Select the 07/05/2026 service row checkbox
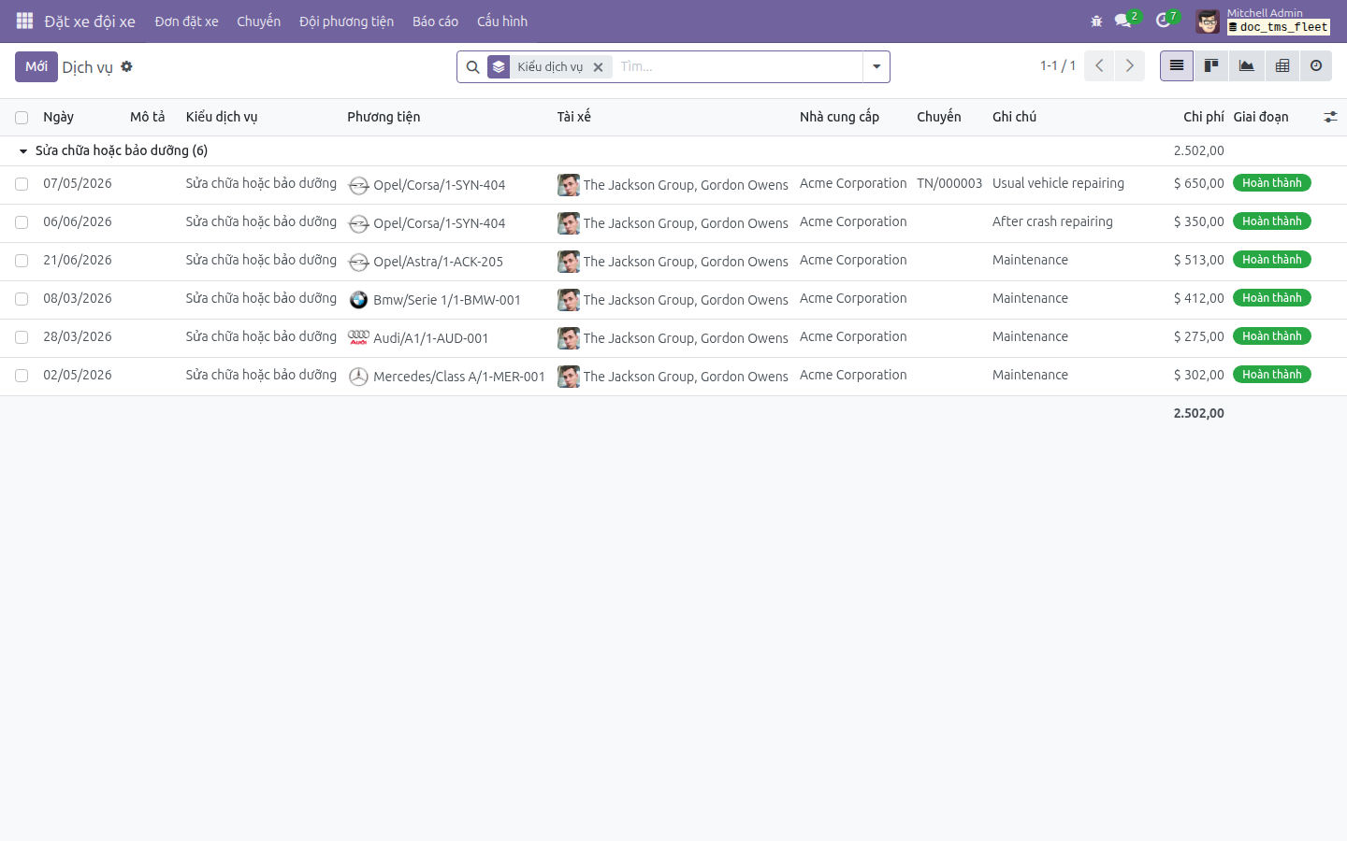1347x841 pixels. (x=22, y=184)
